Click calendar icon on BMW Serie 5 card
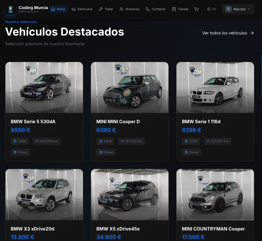Viewport: 262px width, 241px height. pyautogui.click(x=15, y=141)
